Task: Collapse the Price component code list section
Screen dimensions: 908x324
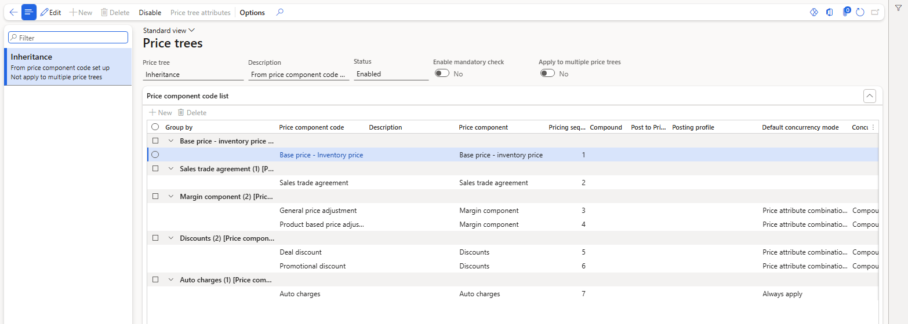Action: (869, 96)
